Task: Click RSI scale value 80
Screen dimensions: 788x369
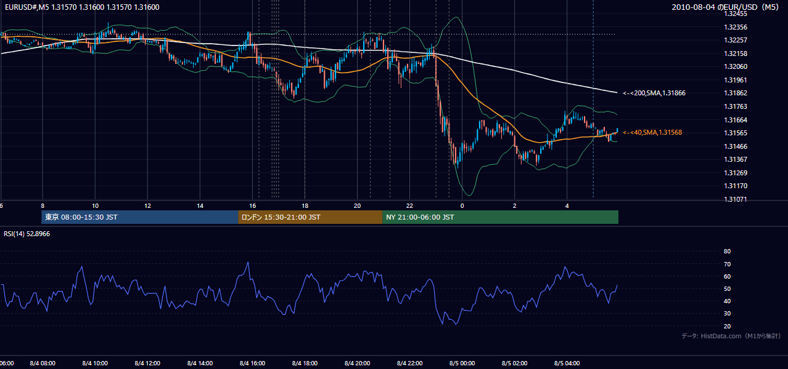Action: coord(727,252)
